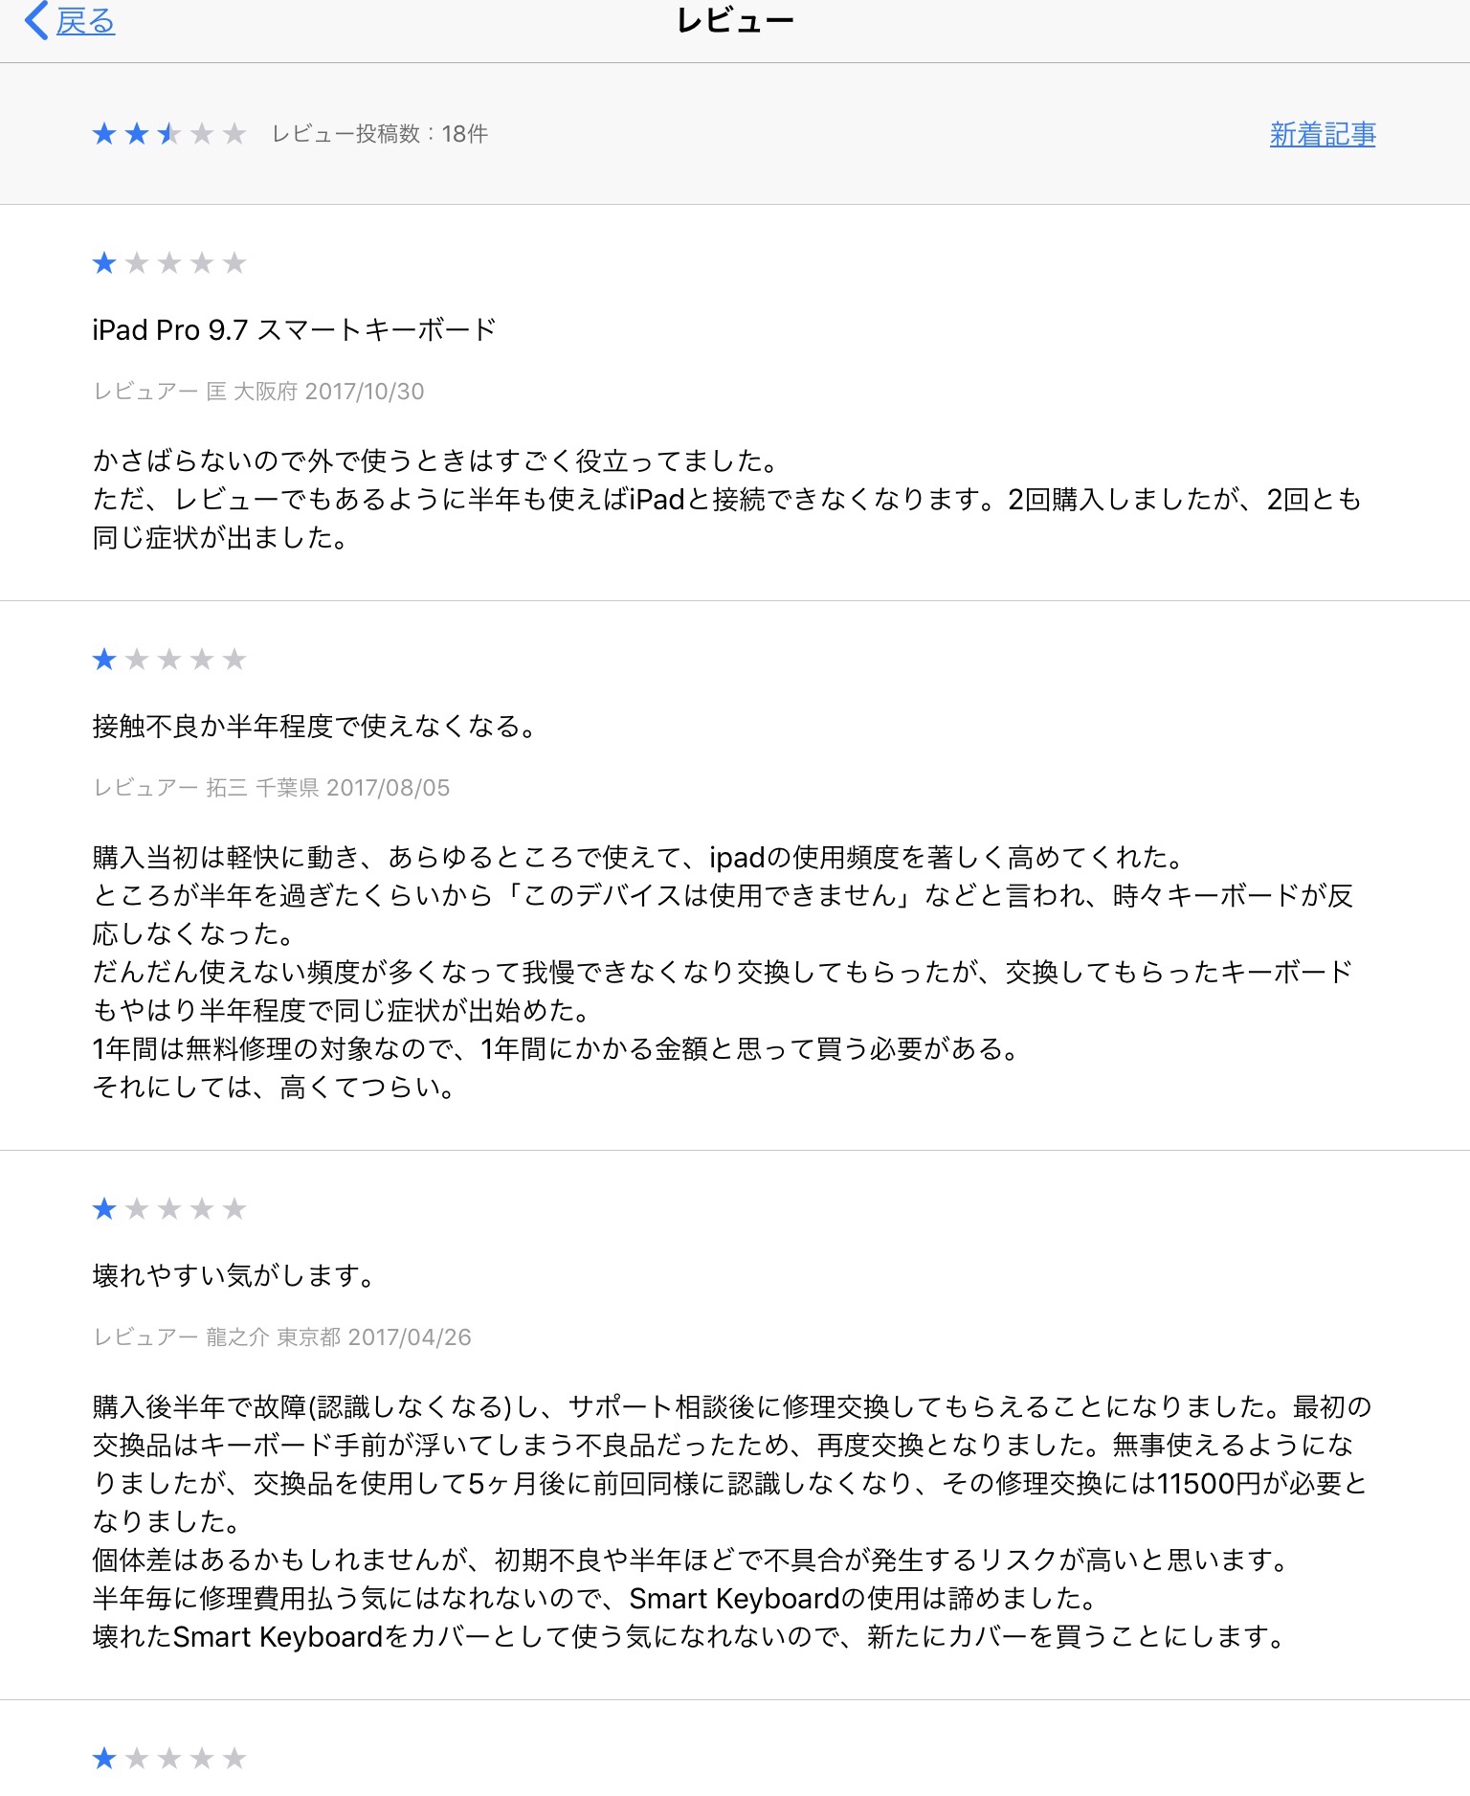Click the star rating of fourth review
Screen dimensions: 1470x1796
point(169,1758)
